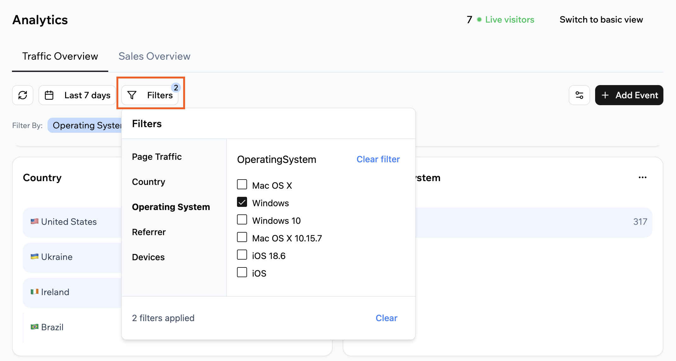Switch to the Sales Overview tab
The height and width of the screenshot is (361, 676).
[x=154, y=56]
